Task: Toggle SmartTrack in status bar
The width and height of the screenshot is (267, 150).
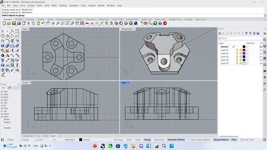Action: pos(159,140)
